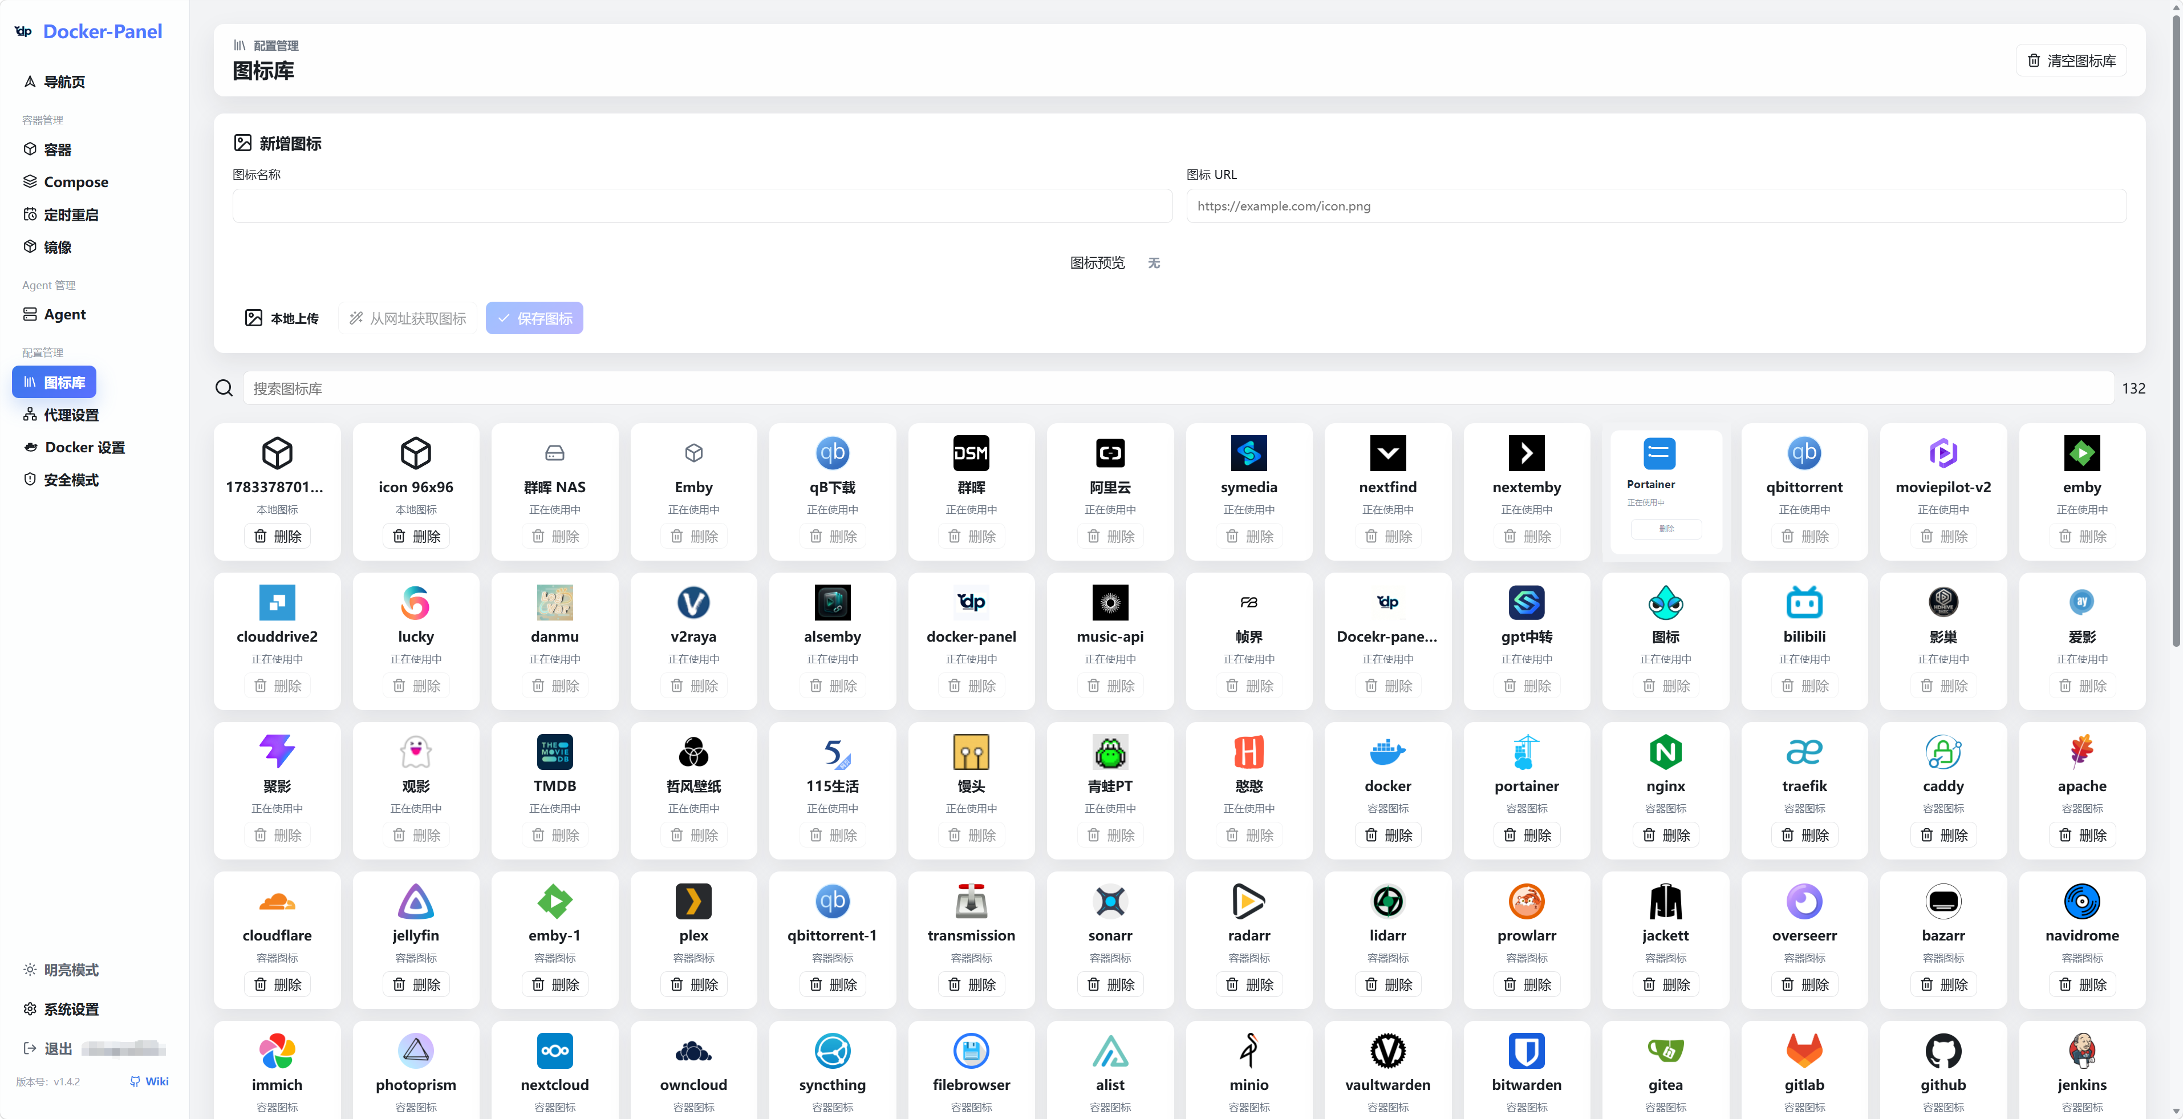2183x1119 pixels.
Task: Navigate to 镜像 page
Action: [x=48, y=247]
